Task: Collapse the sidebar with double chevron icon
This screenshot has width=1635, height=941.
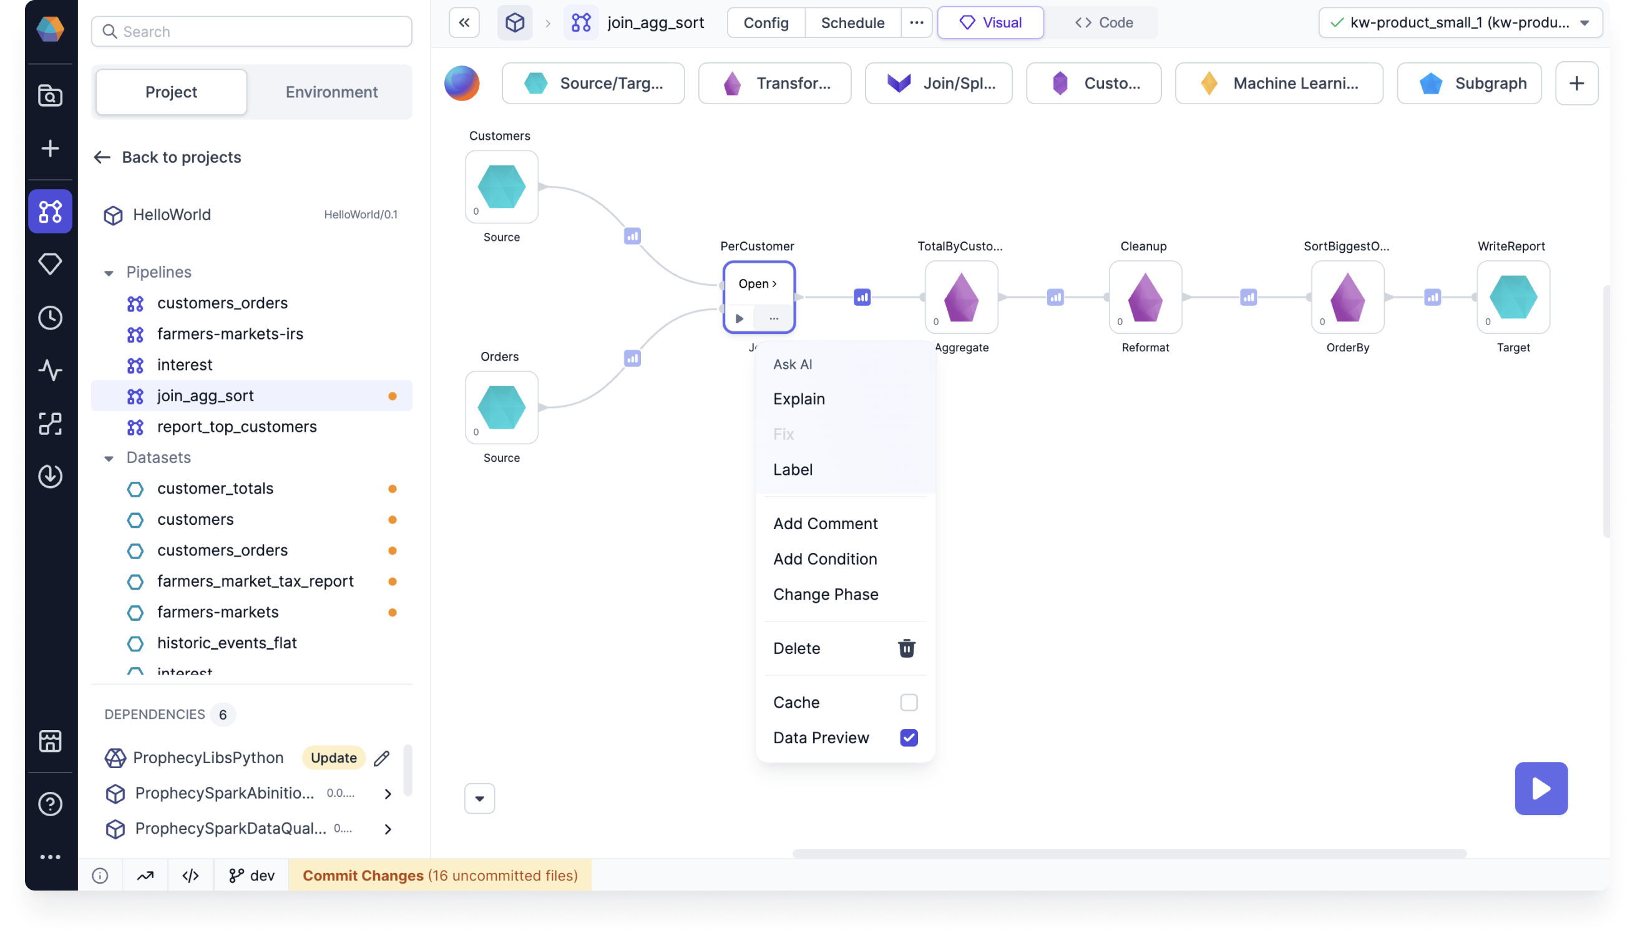Action: [464, 23]
